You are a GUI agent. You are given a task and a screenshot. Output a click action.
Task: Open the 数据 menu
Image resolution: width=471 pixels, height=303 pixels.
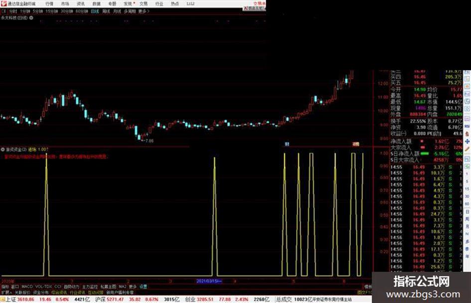point(96,3)
